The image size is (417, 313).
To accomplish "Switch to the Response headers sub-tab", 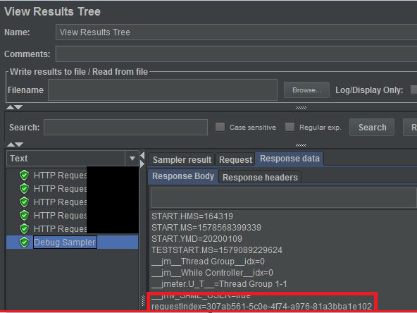I will point(260,177).
